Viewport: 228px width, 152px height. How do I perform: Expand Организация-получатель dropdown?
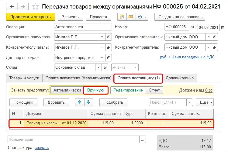[x=102, y=37]
